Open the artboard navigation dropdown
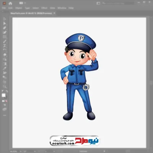This screenshot has width=153, height=153. (x=54, y=151)
